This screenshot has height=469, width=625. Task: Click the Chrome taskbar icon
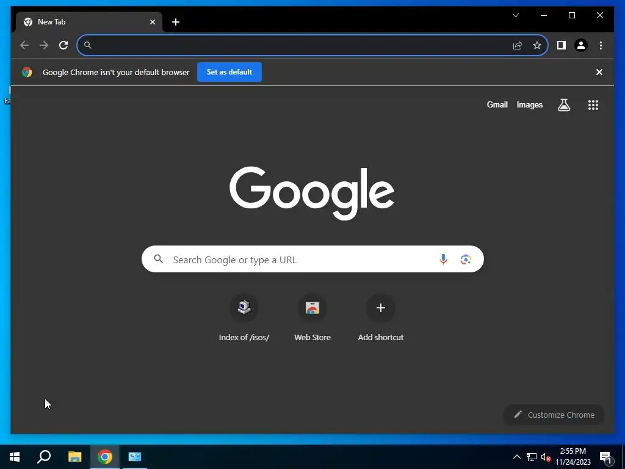pos(105,457)
